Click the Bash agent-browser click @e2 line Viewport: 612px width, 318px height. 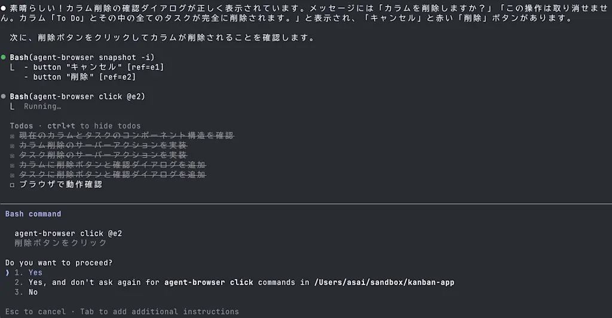click(77, 96)
